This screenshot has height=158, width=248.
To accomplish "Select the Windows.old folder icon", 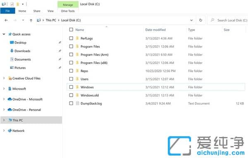I will (x=77, y=95).
